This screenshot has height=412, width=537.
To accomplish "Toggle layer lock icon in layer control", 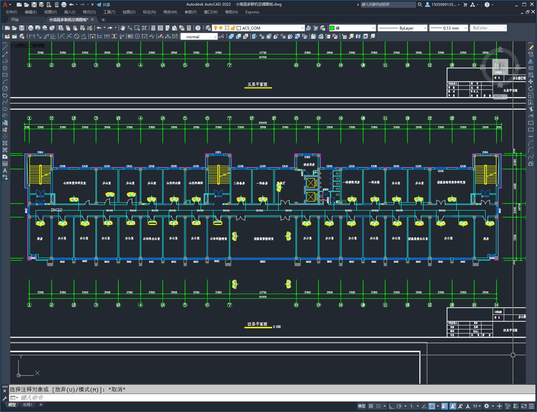I will (x=233, y=28).
